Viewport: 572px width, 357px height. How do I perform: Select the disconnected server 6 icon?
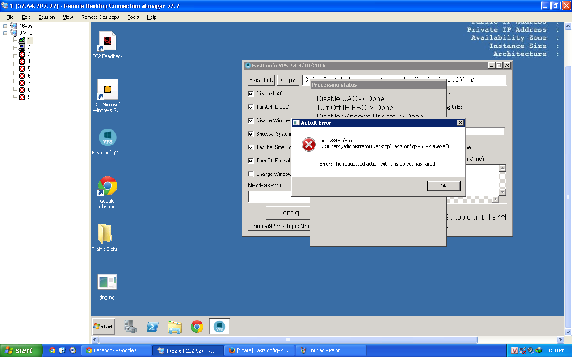point(22,76)
